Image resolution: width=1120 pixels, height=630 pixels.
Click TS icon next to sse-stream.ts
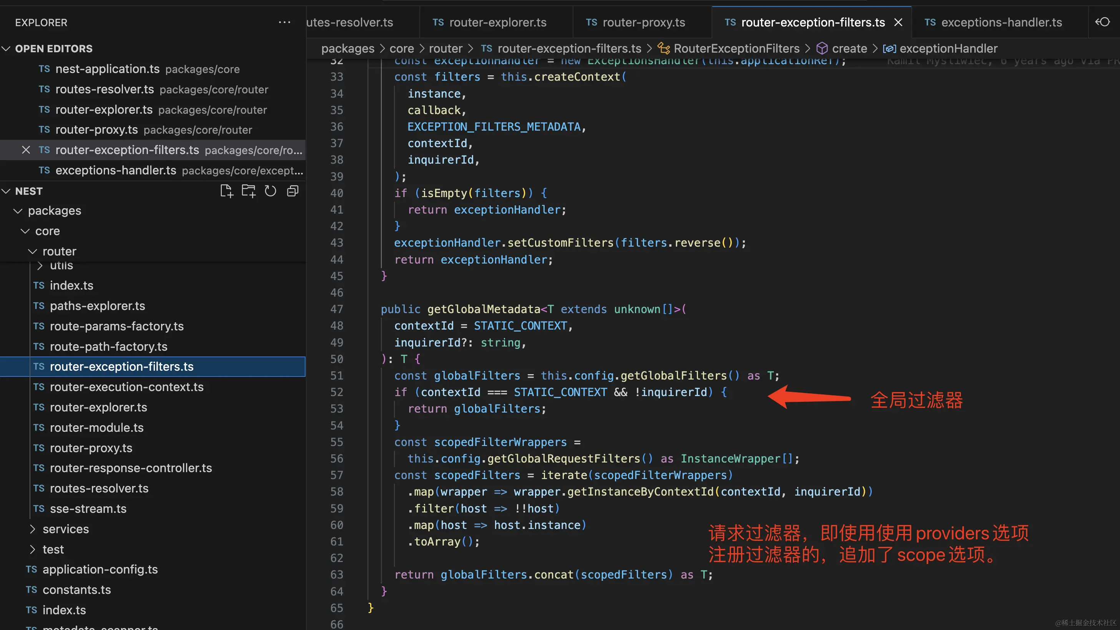39,508
